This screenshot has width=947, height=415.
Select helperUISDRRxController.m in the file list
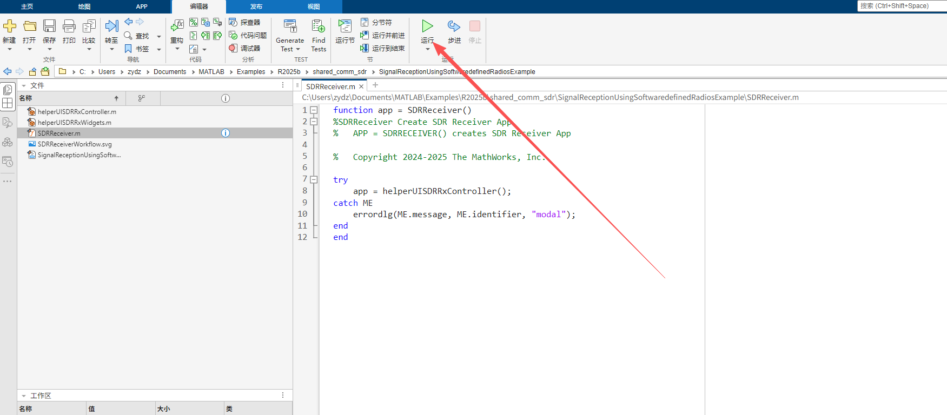point(77,111)
